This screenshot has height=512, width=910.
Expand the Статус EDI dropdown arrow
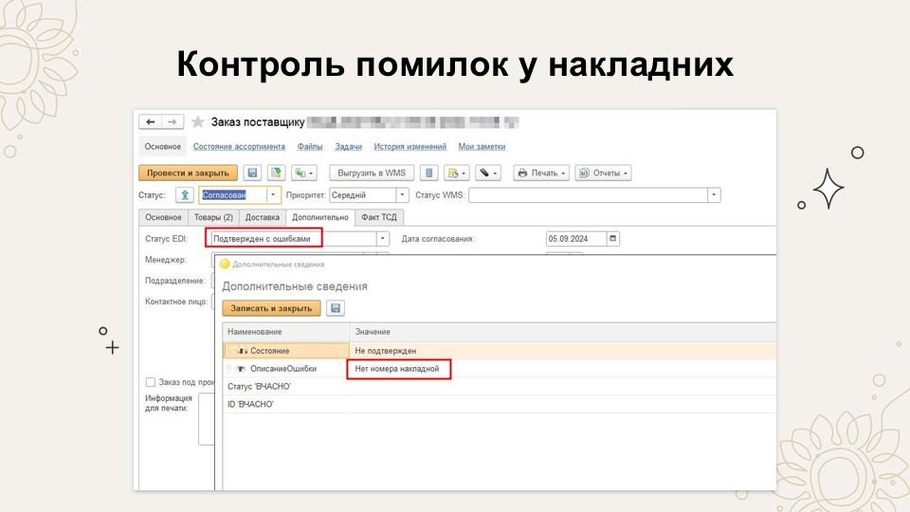point(383,239)
